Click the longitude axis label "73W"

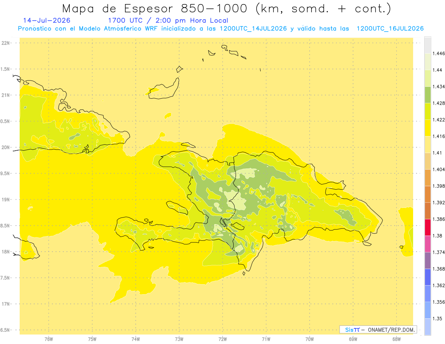click(179, 339)
